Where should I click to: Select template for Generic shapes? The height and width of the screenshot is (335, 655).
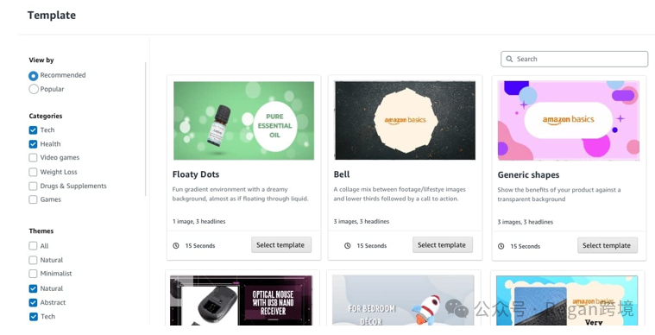pos(608,245)
